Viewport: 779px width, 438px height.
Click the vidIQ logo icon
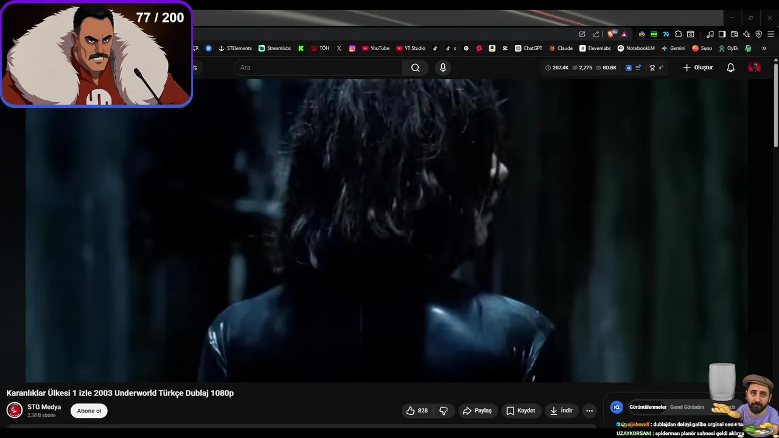tap(617, 407)
